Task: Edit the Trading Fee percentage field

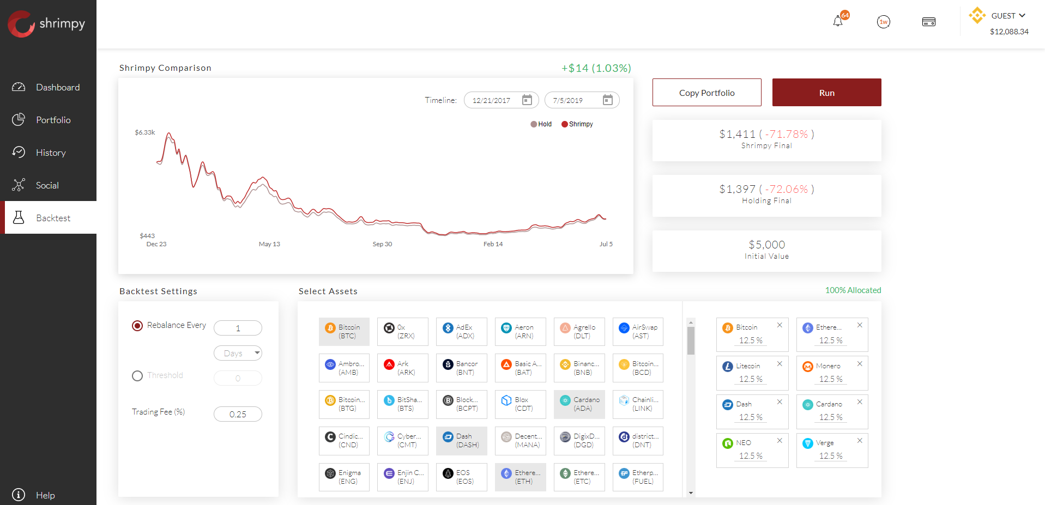Action: click(x=238, y=414)
